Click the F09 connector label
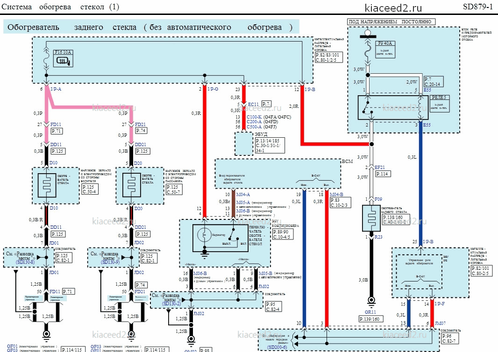The height and width of the screenshot is (352, 498). pos(378,199)
